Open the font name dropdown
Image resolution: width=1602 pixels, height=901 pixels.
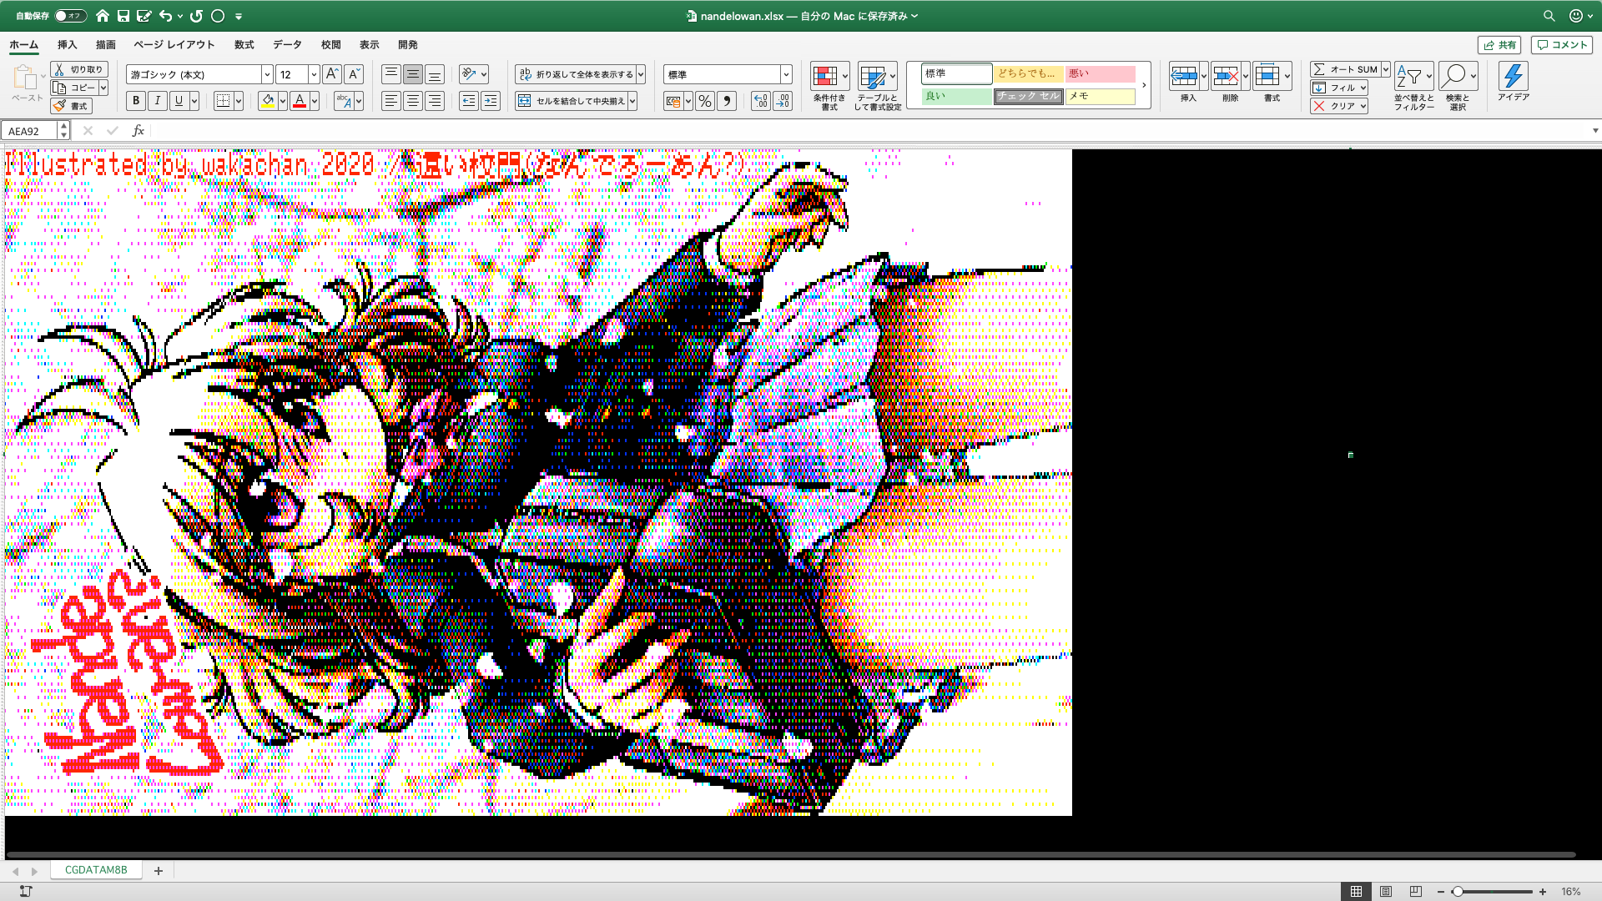[x=267, y=74]
